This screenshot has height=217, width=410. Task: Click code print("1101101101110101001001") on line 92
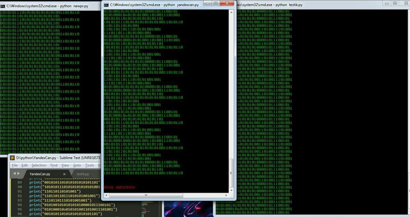pos(65,196)
